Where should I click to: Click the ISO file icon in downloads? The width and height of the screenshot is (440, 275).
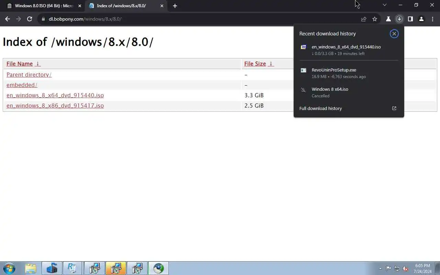coord(304,47)
